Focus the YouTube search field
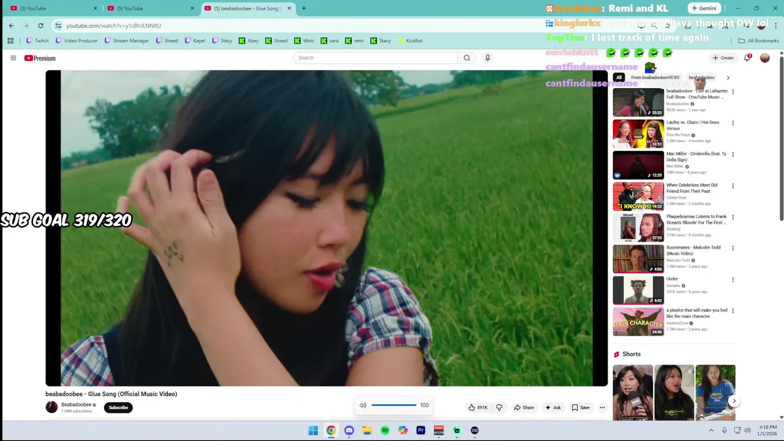The width and height of the screenshot is (784, 441). coord(375,58)
